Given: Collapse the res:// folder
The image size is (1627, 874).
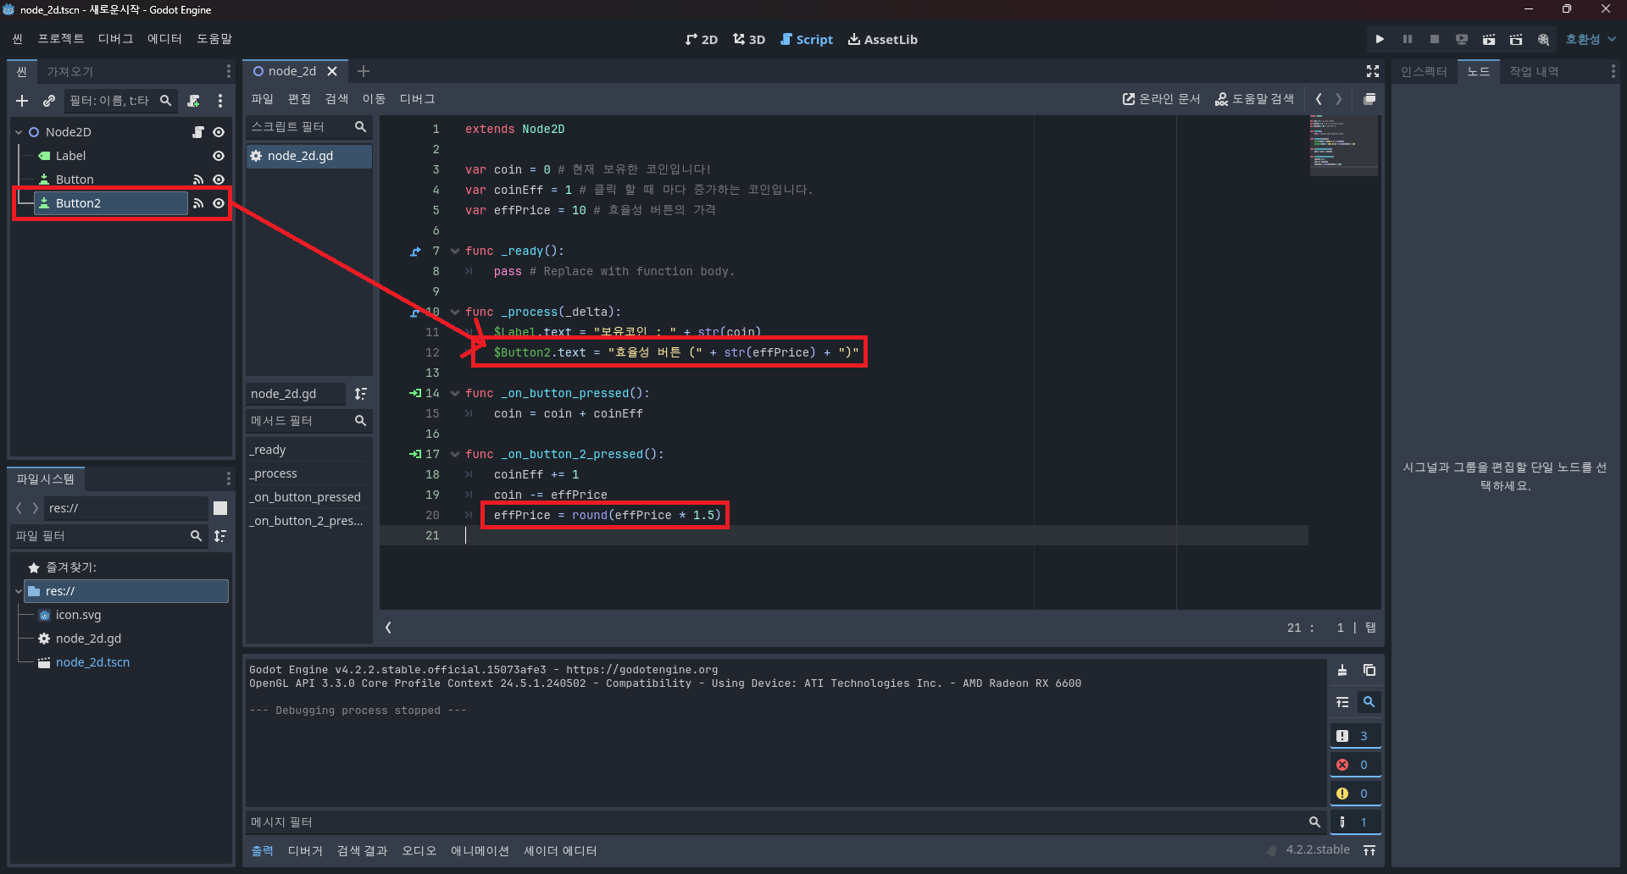Looking at the screenshot, I should click(19, 591).
